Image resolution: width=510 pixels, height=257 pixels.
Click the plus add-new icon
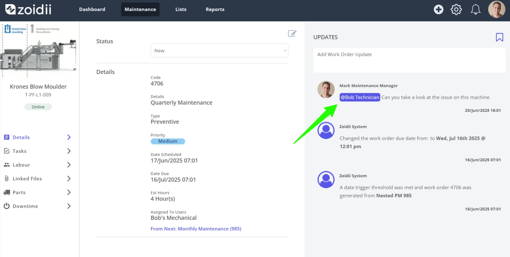pyautogui.click(x=438, y=9)
